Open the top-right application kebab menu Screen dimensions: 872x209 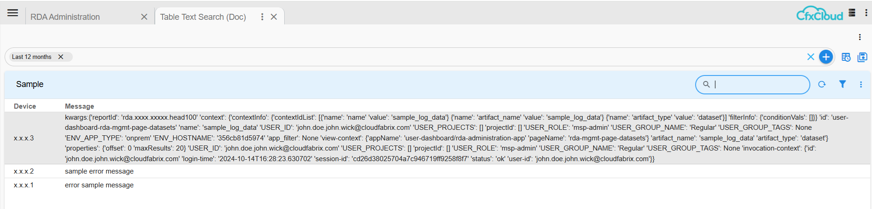866,13
